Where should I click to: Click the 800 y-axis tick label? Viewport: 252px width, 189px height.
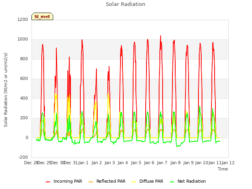pyautogui.click(x=24, y=59)
